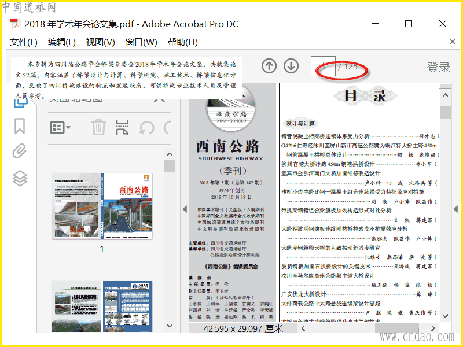463x347 pixels.
Task: Click 2018年10月18日 date text
Action: click(x=231, y=197)
